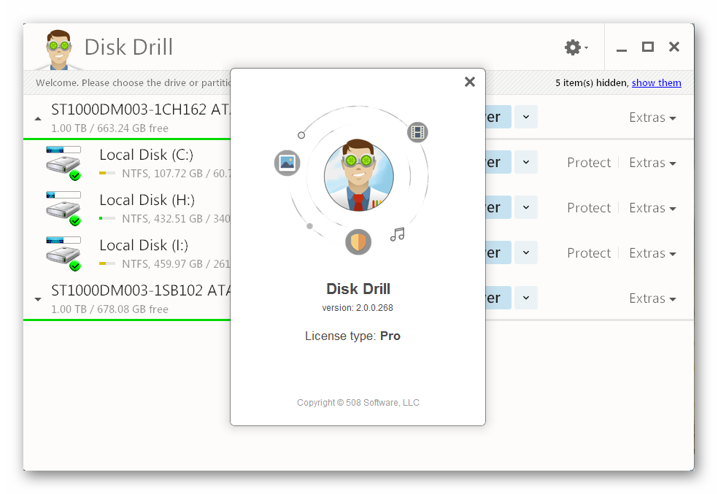Select Local Disk (C:) drive icon
This screenshot has width=718, height=494.
coord(63,163)
